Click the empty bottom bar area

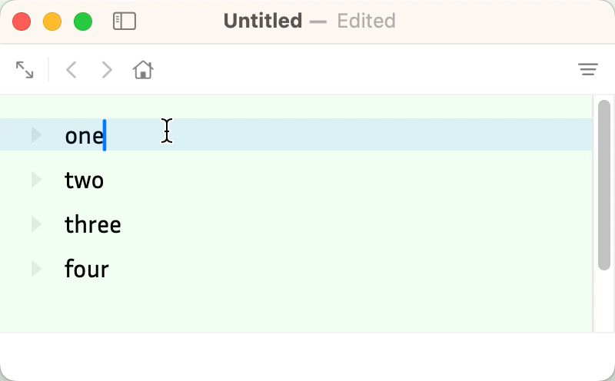307,356
